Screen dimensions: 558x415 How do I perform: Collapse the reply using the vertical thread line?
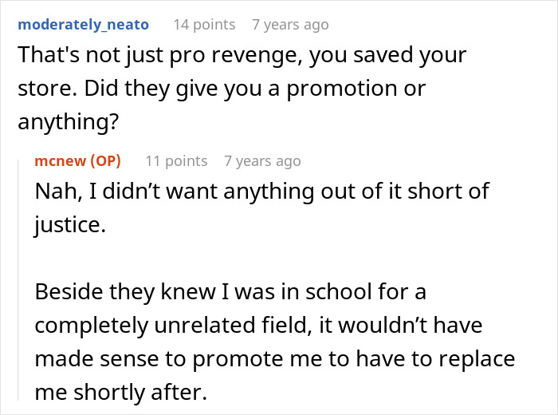click(18, 280)
